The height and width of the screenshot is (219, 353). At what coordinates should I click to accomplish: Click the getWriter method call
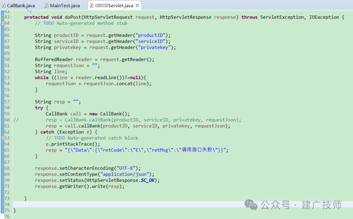pos(72,186)
